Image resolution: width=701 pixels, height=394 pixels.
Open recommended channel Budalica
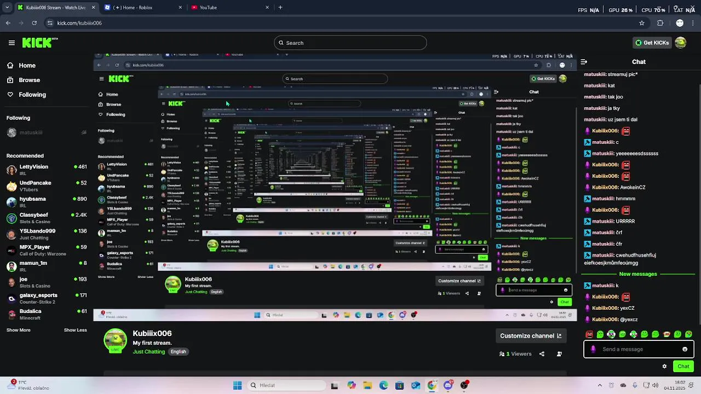click(x=47, y=314)
